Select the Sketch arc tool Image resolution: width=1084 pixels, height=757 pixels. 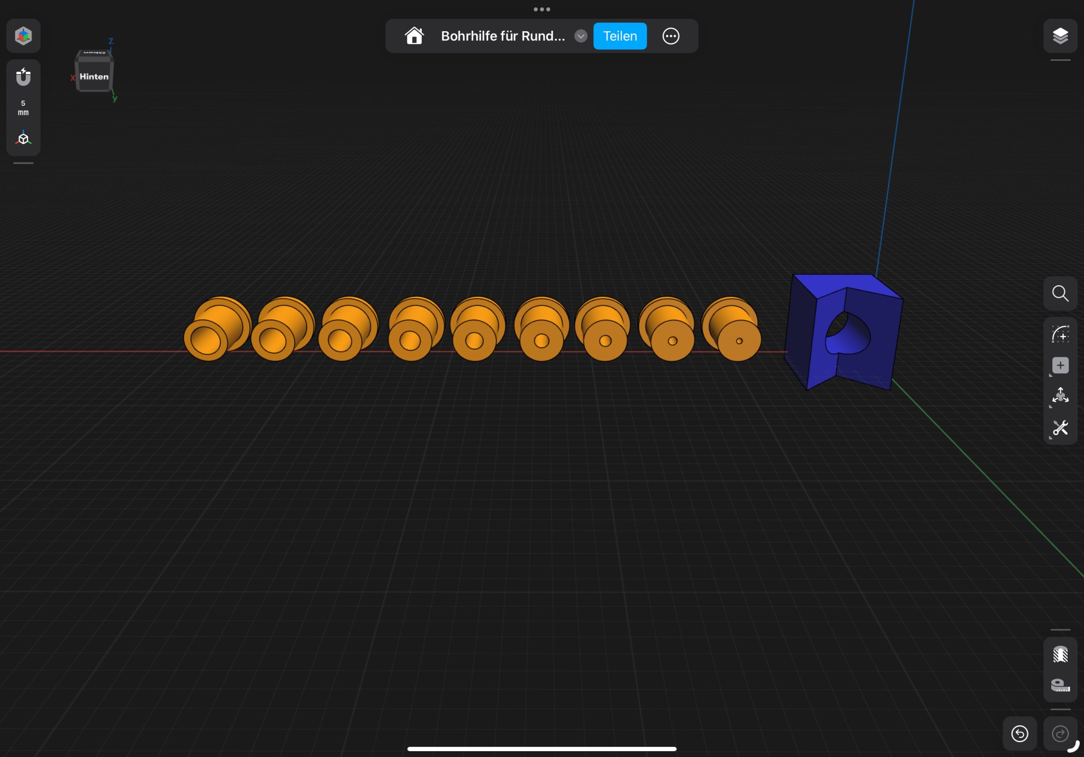1060,335
